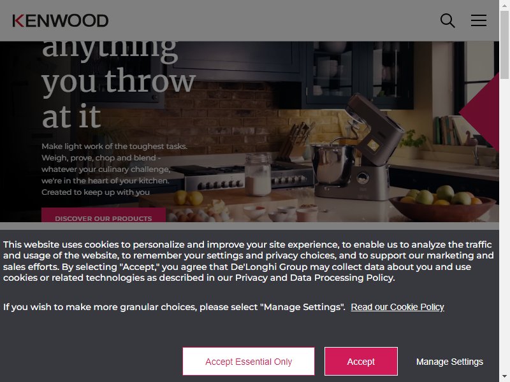The height and width of the screenshot is (382, 510).
Task: Click the "more granular choices" sentence
Action: (174, 307)
